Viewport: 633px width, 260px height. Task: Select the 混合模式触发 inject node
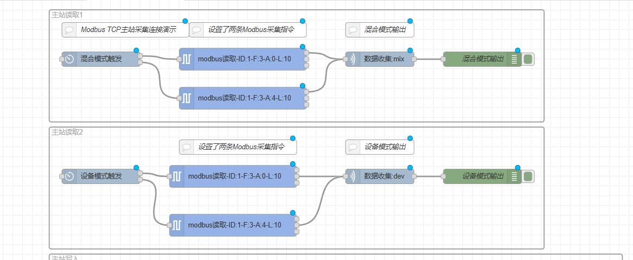pos(101,59)
